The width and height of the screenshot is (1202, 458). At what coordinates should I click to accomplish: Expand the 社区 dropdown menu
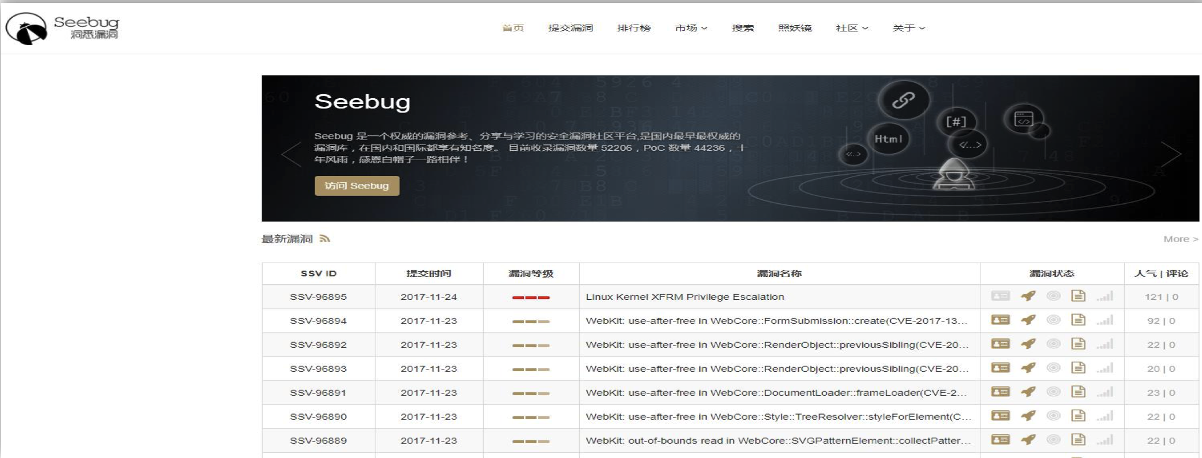pyautogui.click(x=851, y=28)
